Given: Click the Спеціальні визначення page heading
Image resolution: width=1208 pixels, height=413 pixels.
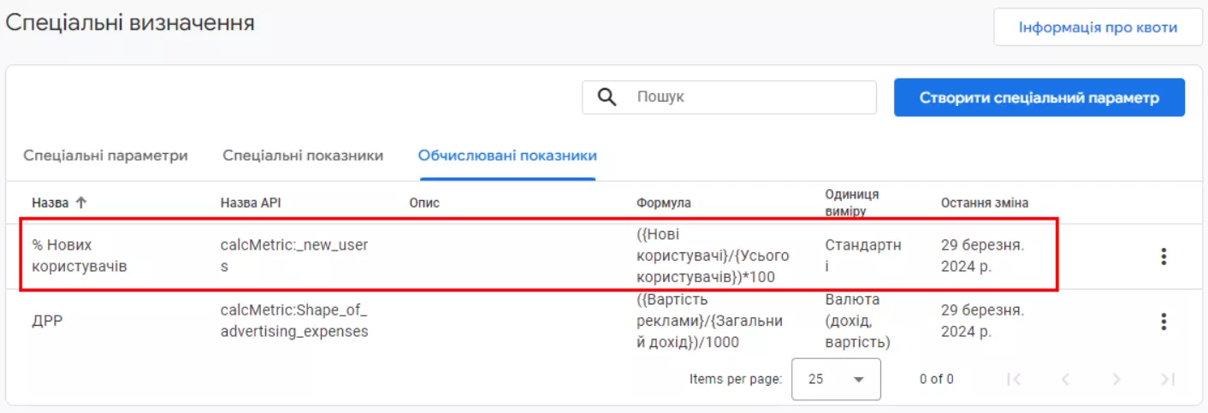Looking at the screenshot, I should (130, 23).
